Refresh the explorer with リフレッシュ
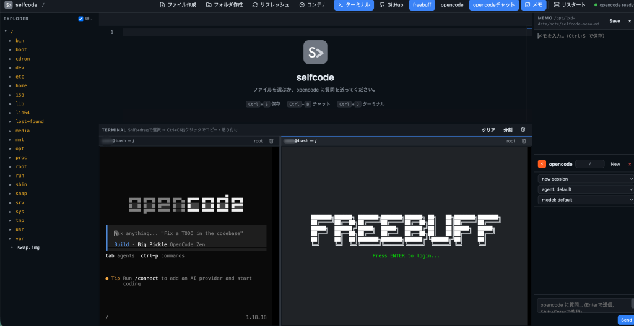Viewport: 634px width, 326px height. 271,5
